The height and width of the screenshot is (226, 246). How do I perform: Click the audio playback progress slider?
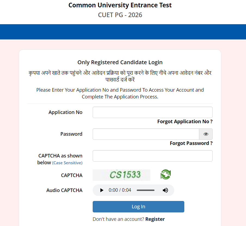(145, 190)
